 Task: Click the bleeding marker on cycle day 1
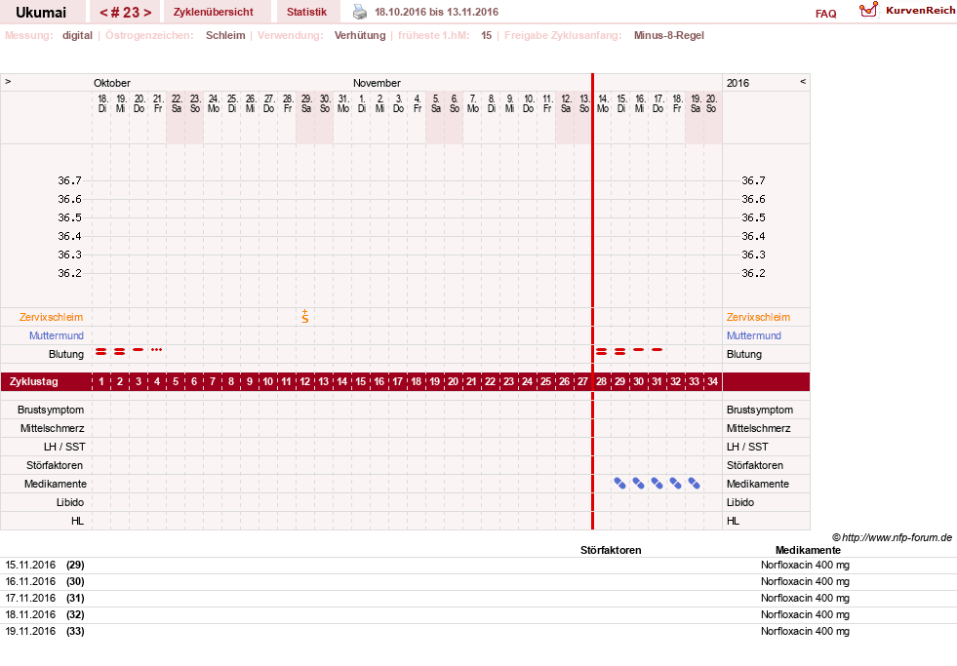(x=101, y=351)
